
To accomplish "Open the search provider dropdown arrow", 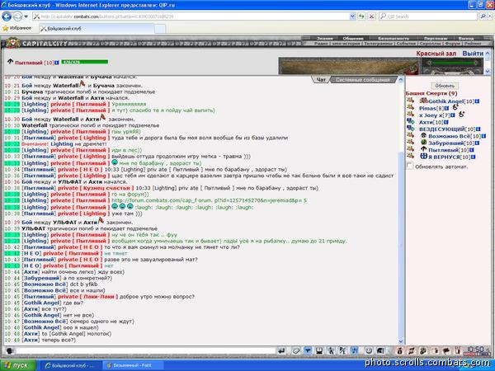I will click(x=491, y=16).
